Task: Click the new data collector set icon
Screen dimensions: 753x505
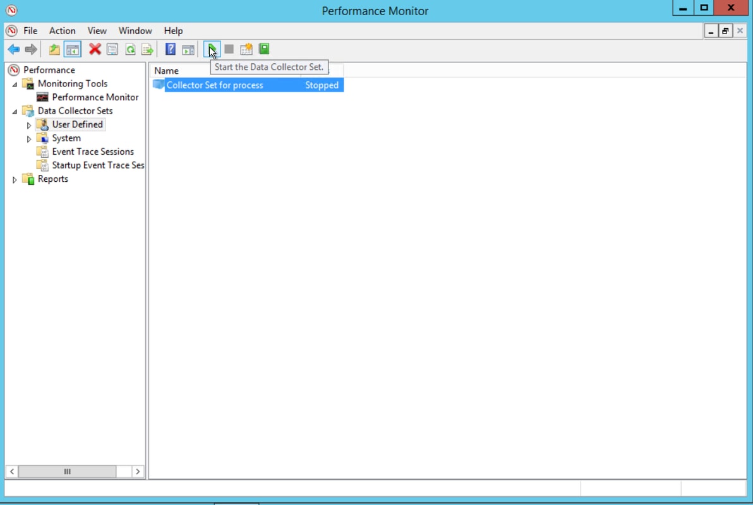Action: [x=246, y=49]
